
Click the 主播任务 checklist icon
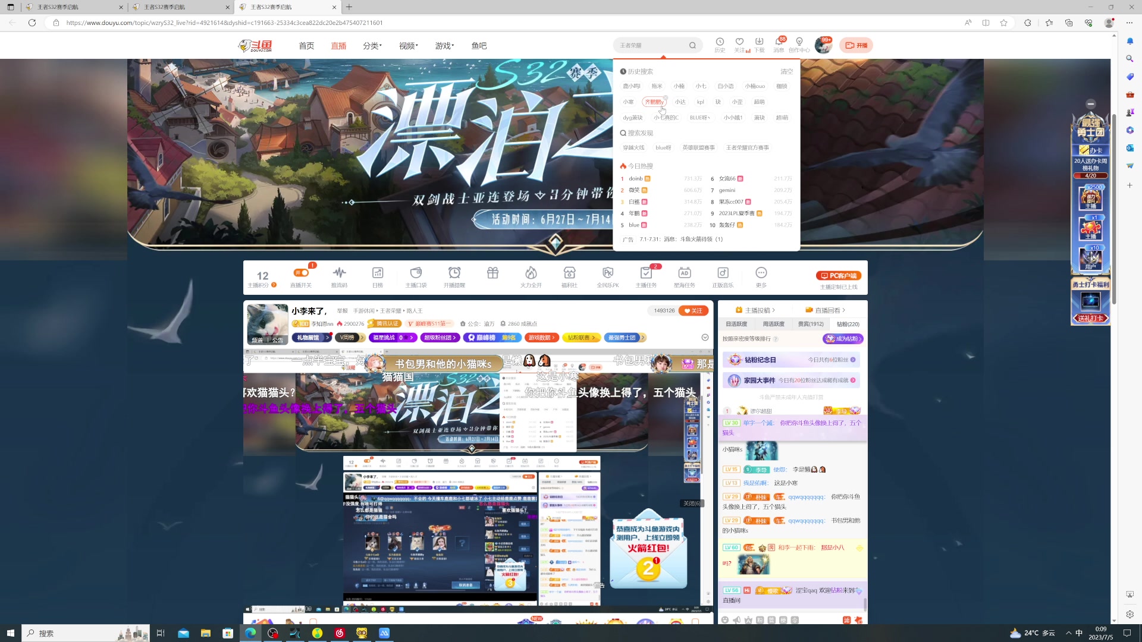point(646,273)
